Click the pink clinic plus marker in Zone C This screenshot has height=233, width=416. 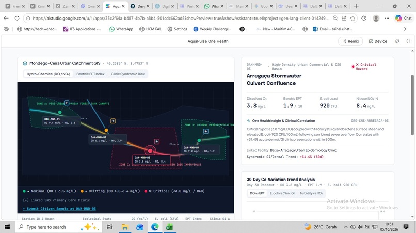157,141
